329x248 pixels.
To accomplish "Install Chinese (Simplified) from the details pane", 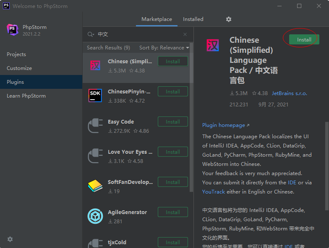I will pyautogui.click(x=304, y=39).
